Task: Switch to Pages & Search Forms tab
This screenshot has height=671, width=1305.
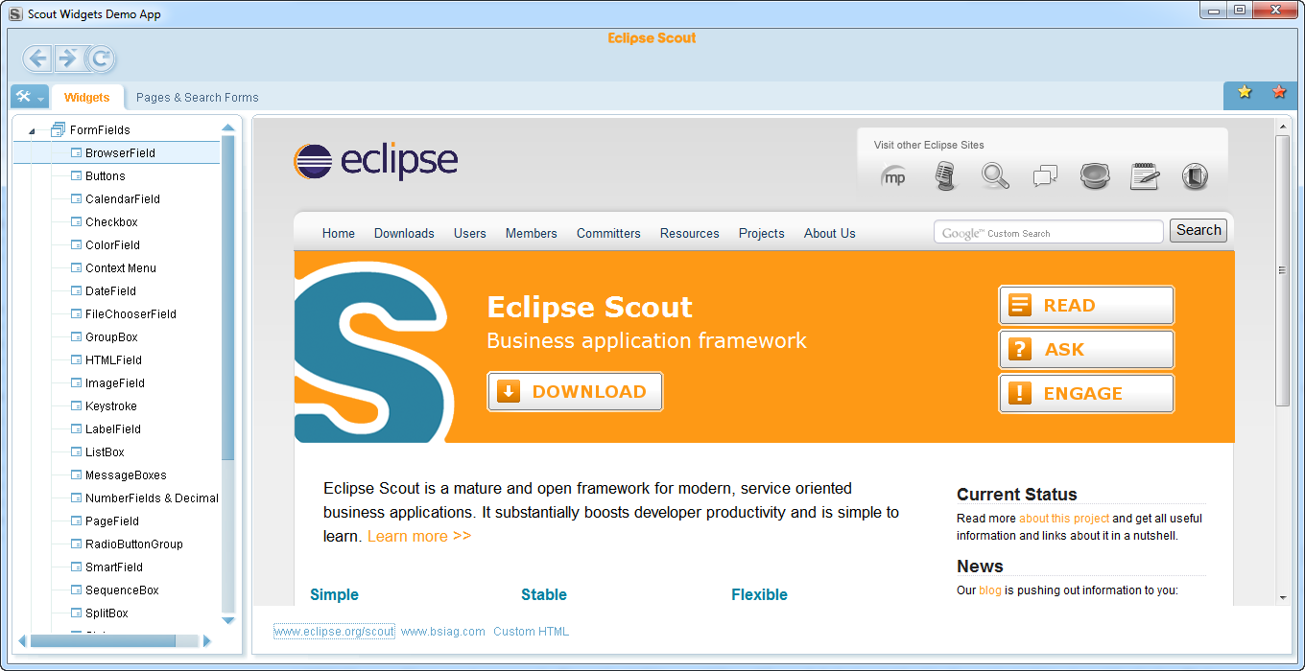Action: [198, 97]
